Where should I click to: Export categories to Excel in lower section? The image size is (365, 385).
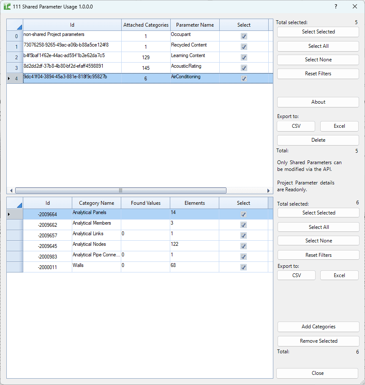339,275
